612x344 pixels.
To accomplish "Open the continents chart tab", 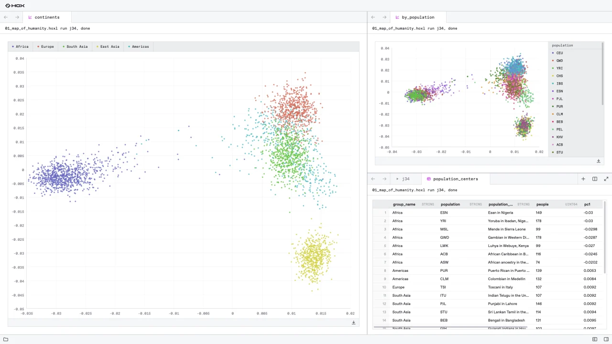I will [x=47, y=17].
